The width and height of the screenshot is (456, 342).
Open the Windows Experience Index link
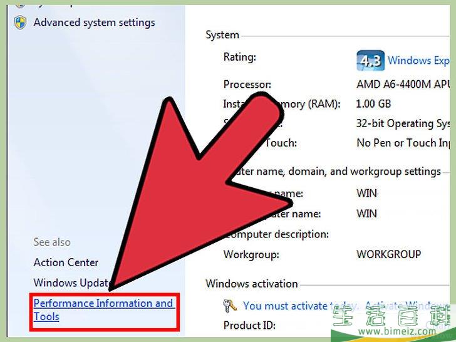(418, 61)
